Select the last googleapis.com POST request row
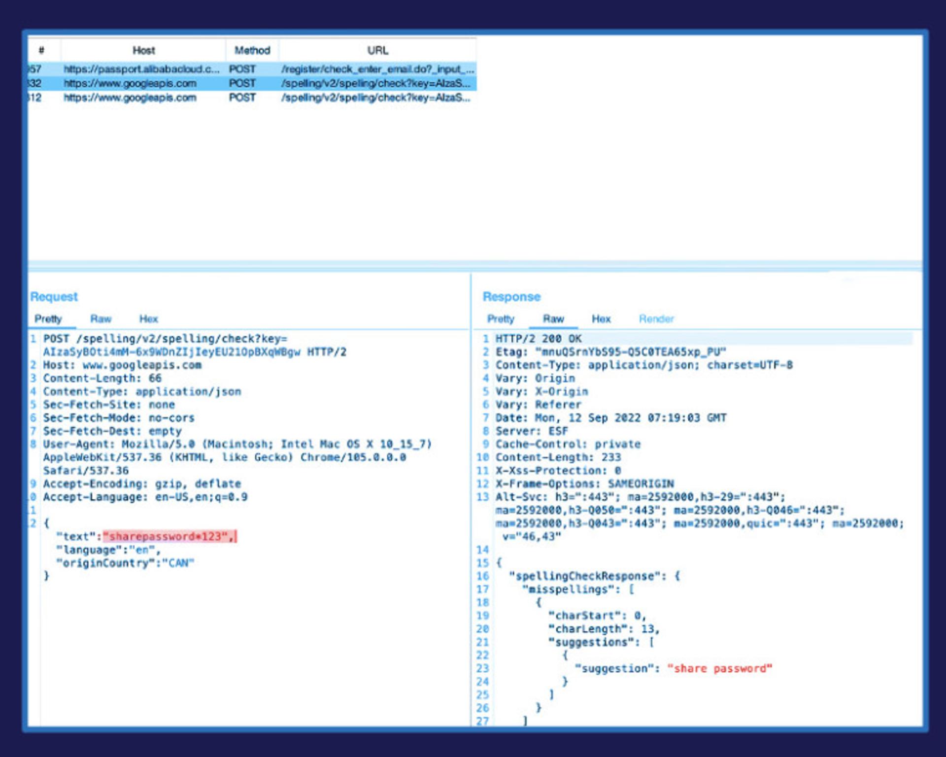946x757 pixels. pos(252,98)
